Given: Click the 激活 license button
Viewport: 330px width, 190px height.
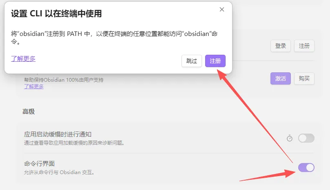Looking at the screenshot, I should pos(281,78).
